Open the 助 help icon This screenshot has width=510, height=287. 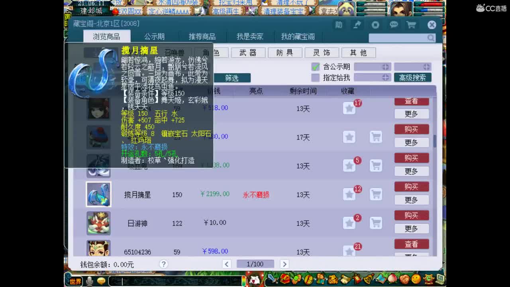pos(338,25)
